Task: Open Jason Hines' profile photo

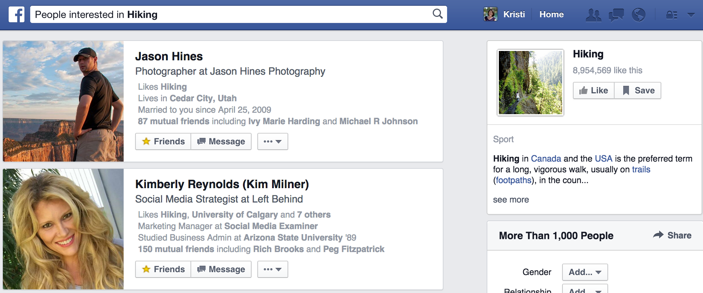Action: [63, 101]
